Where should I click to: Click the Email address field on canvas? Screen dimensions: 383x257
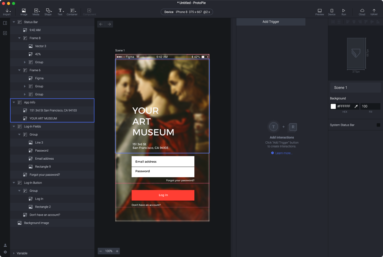[163, 162]
